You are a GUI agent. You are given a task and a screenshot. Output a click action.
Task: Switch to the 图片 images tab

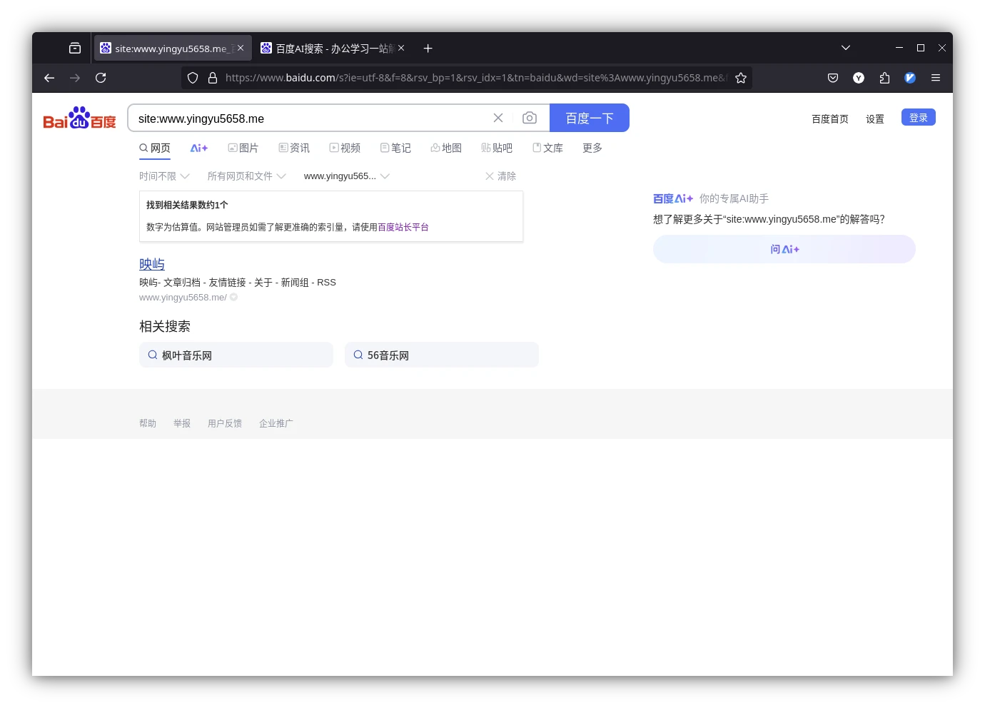[243, 148]
